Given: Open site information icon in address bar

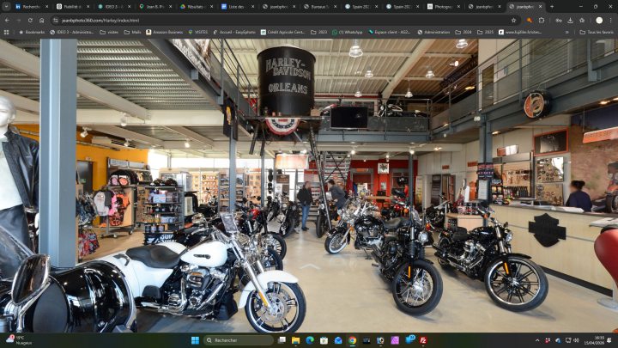Looking at the screenshot, I should [56, 20].
